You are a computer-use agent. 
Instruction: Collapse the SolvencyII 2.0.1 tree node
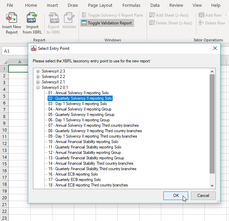point(38,87)
